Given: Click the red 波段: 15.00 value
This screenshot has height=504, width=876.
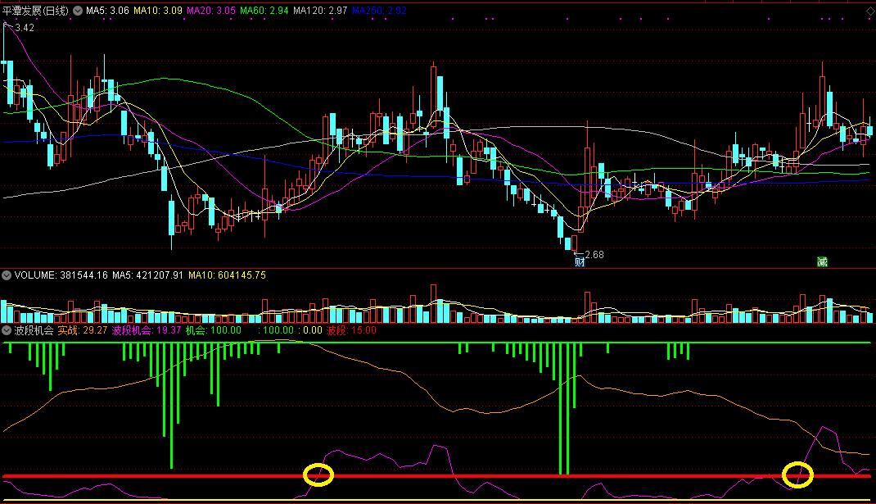Looking at the screenshot, I should [x=351, y=330].
